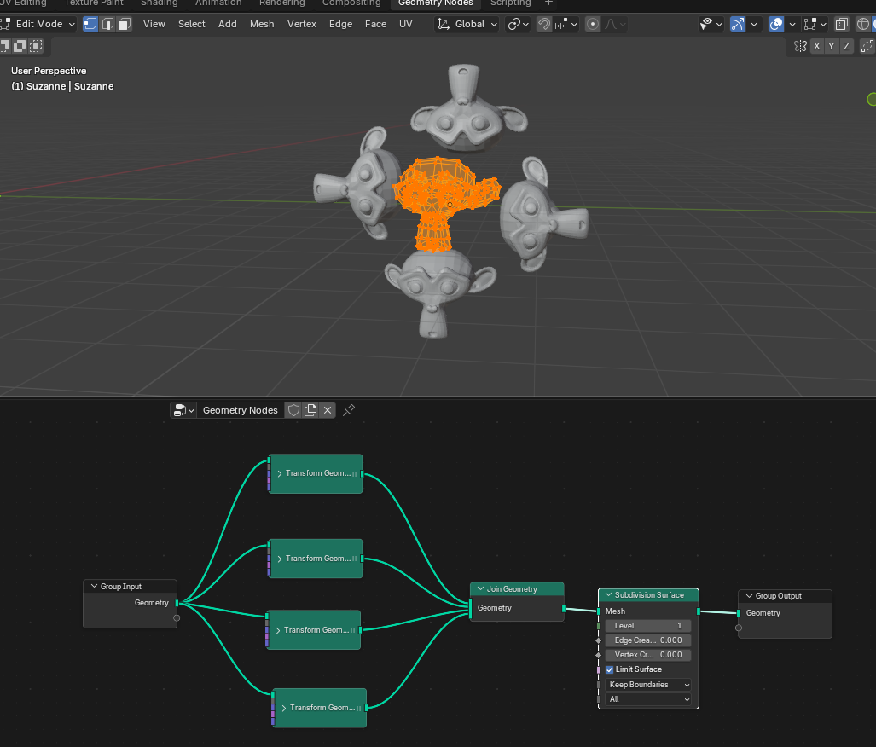Select wireframe viewport shading icon
The height and width of the screenshot is (747, 876).
pos(863,24)
